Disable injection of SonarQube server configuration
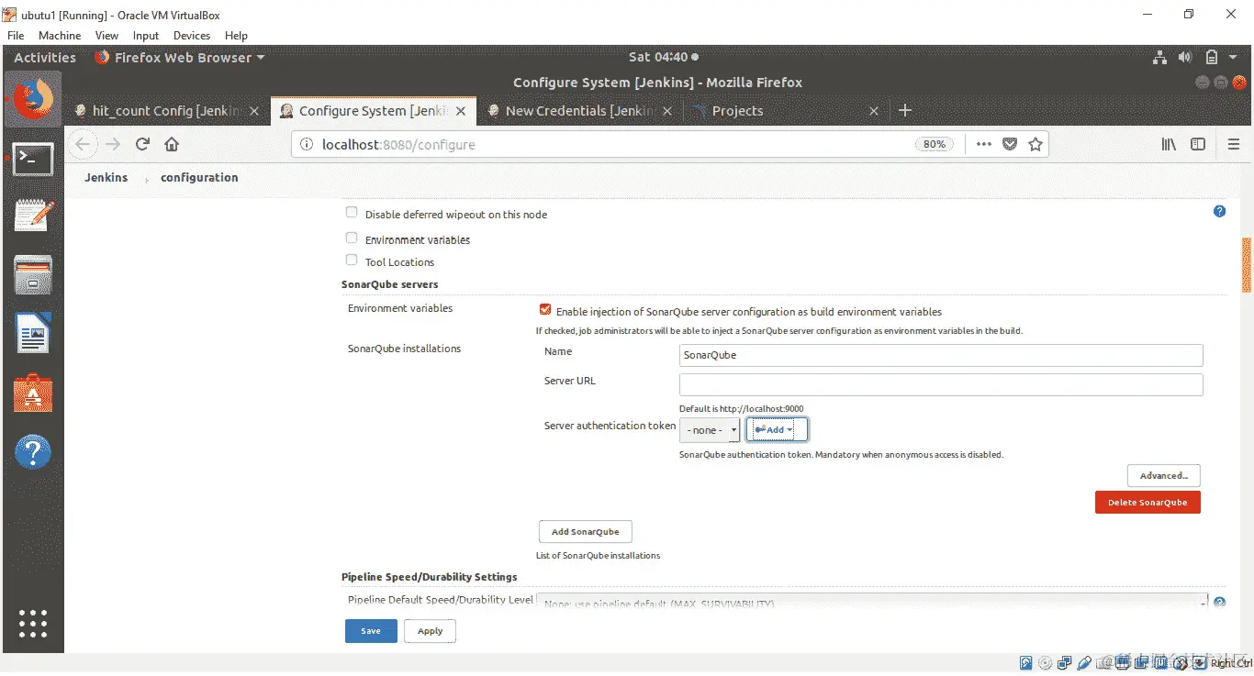Screen dimensions: 1254x676 pos(544,309)
